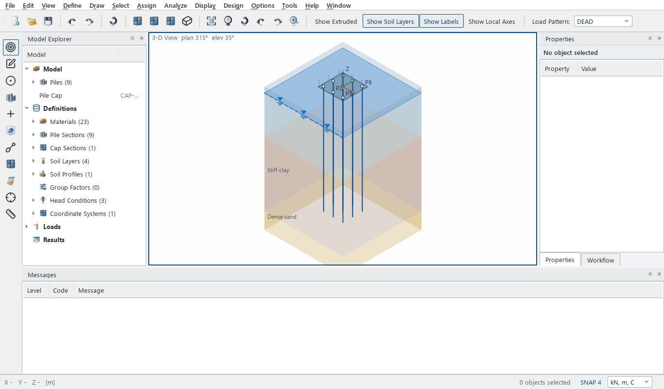Expand the Piles (9) tree node

pos(34,82)
